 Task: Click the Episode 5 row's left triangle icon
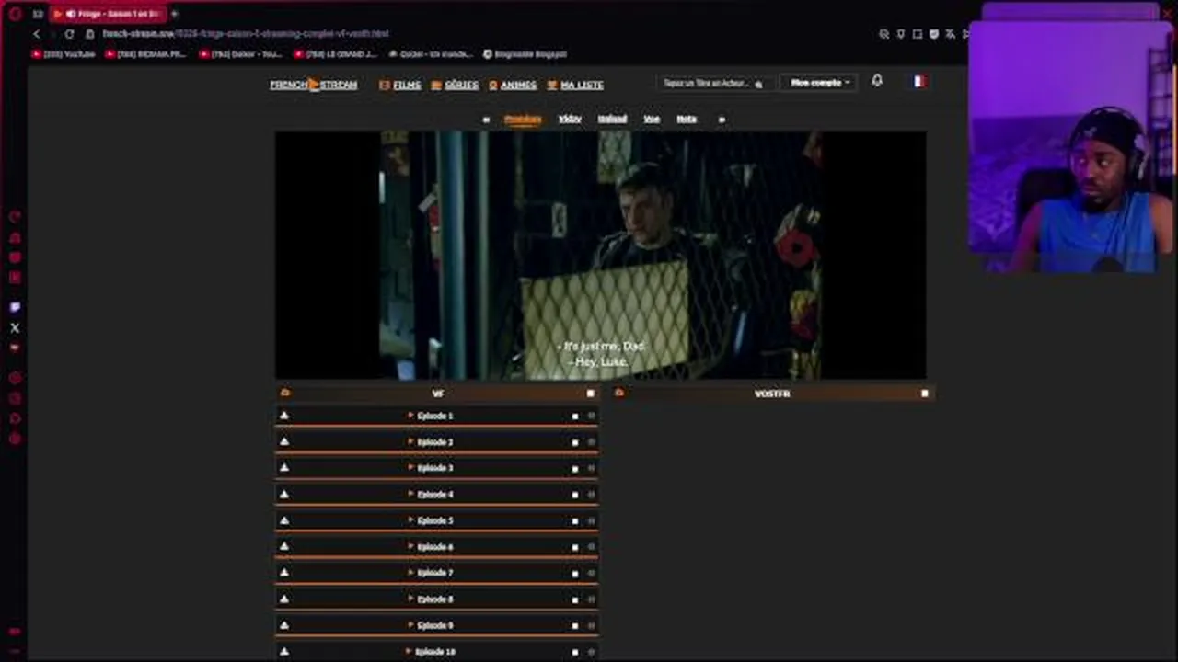(284, 520)
